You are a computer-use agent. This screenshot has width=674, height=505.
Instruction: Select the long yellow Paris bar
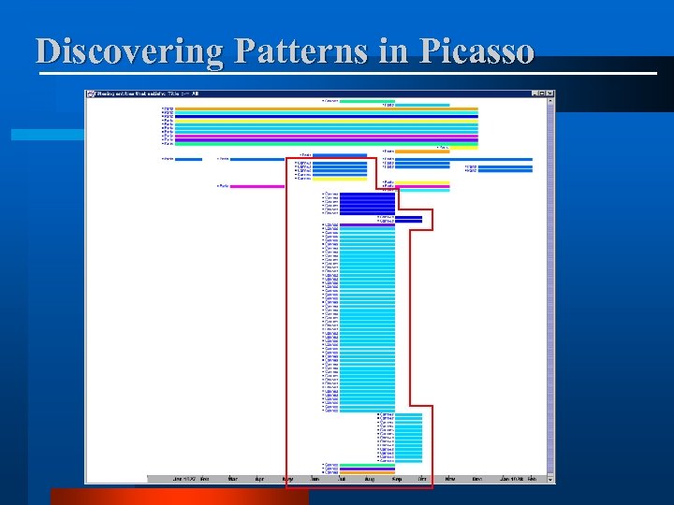327,121
